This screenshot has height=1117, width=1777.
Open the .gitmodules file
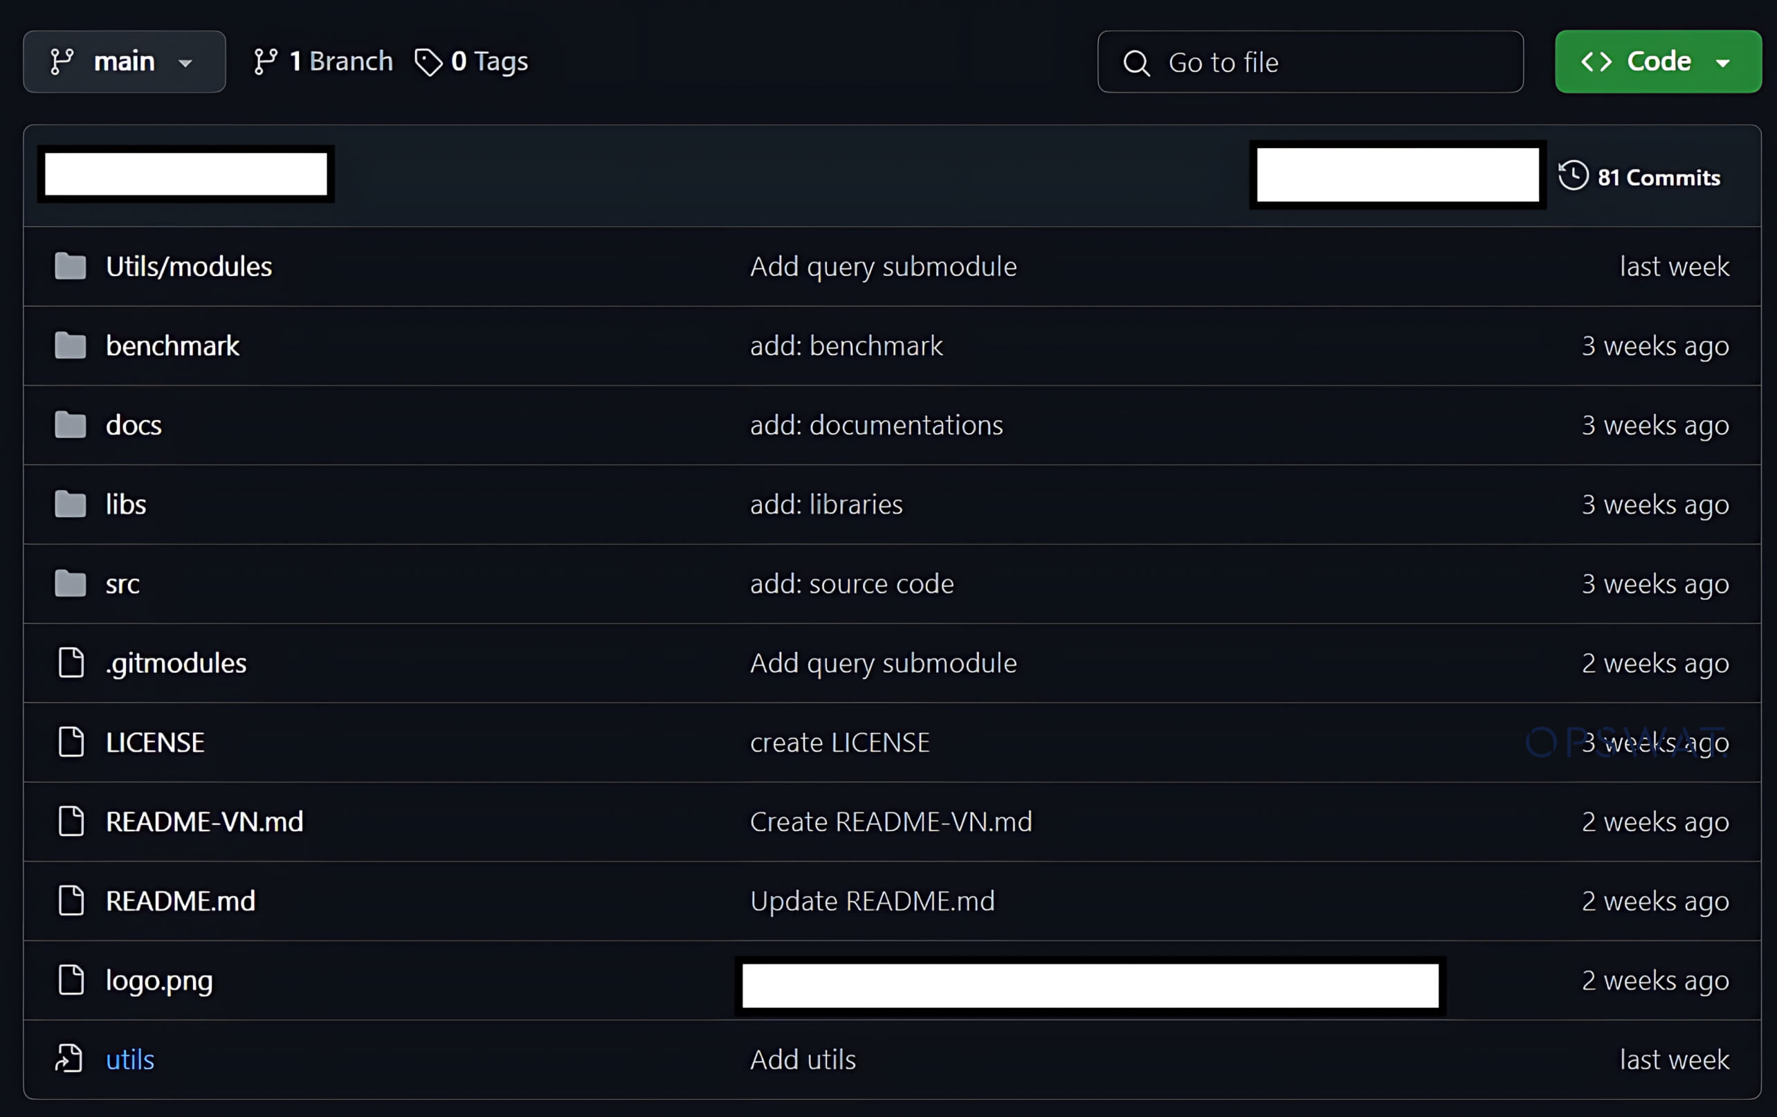point(176,663)
